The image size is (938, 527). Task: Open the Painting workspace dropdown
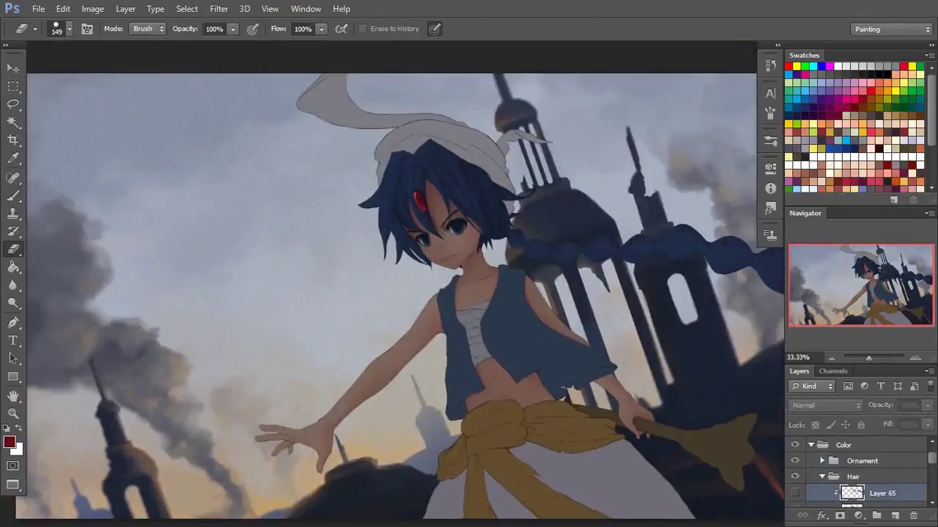point(892,29)
